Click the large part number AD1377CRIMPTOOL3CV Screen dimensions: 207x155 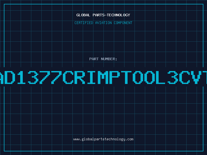click(x=103, y=77)
